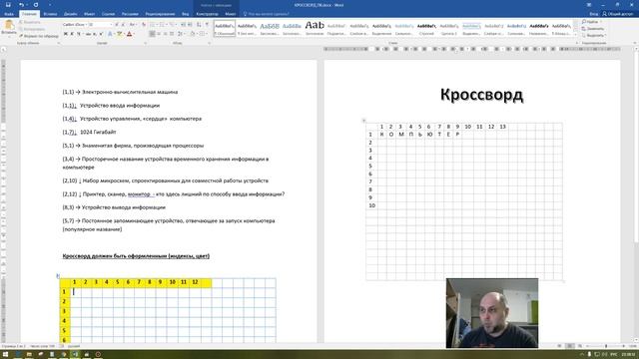Screen dimensions: 639x359
Task: Click the Find (Найти) button
Action: pos(590,22)
